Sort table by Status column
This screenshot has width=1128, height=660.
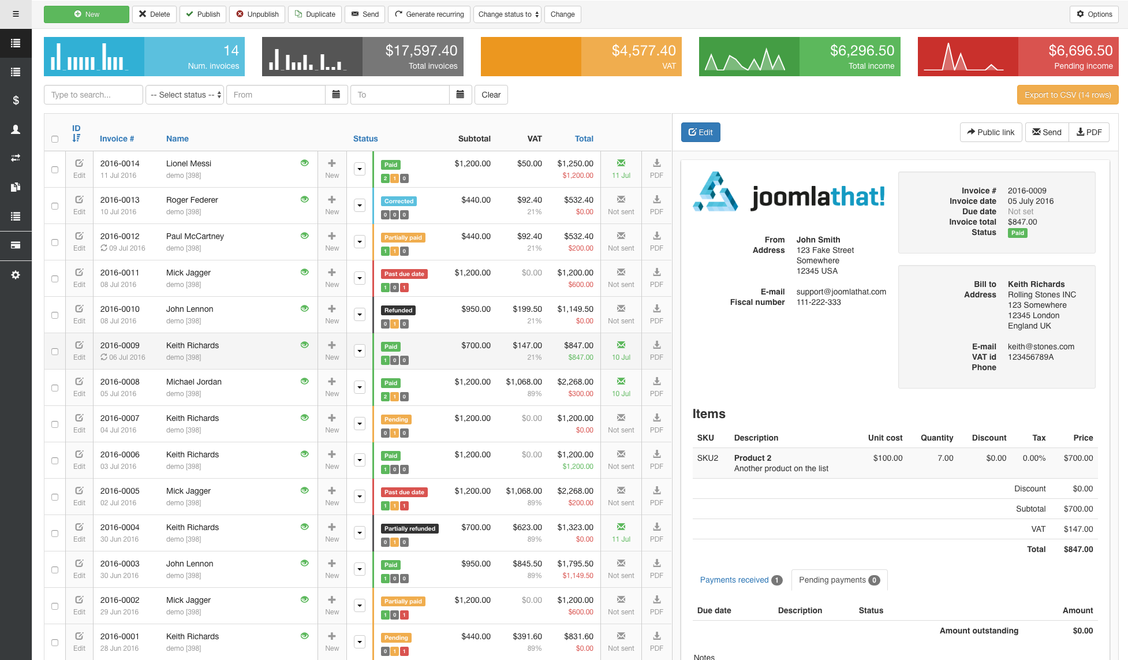pos(365,139)
